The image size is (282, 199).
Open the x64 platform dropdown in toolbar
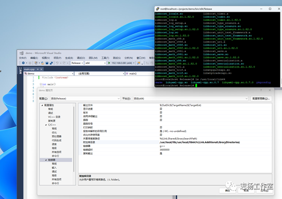tap(96, 63)
